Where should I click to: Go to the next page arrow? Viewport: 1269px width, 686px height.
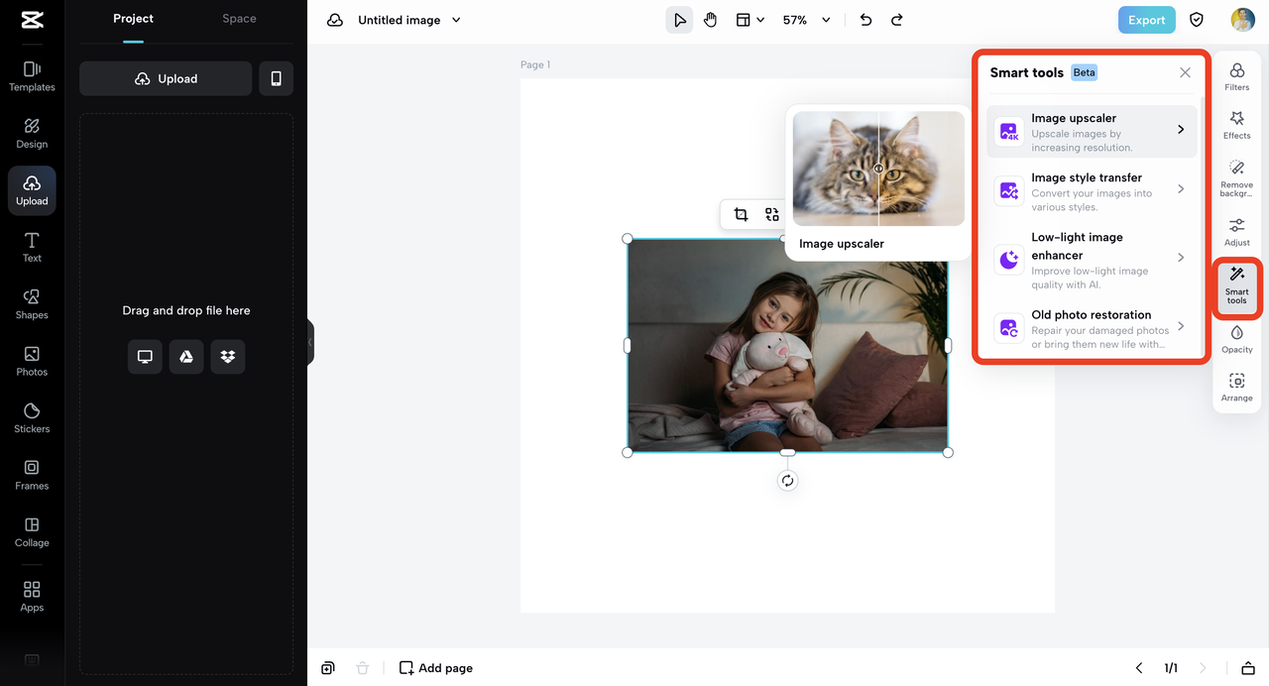(1204, 668)
